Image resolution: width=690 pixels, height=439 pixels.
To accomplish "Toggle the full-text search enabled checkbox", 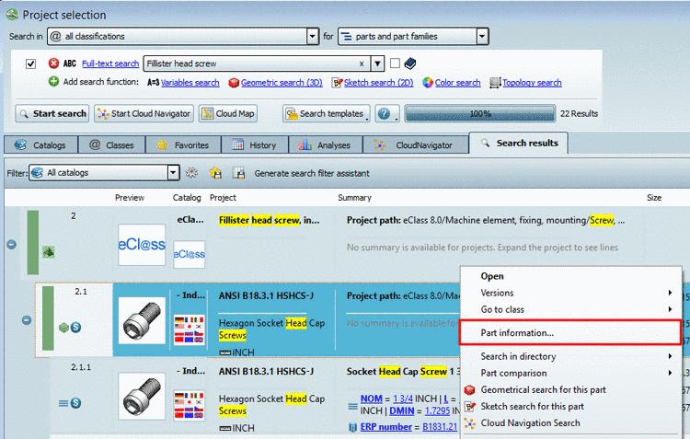I will (30, 64).
